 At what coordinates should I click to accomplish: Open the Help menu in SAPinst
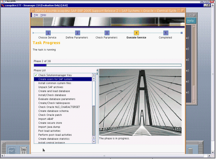click(x=43, y=15)
